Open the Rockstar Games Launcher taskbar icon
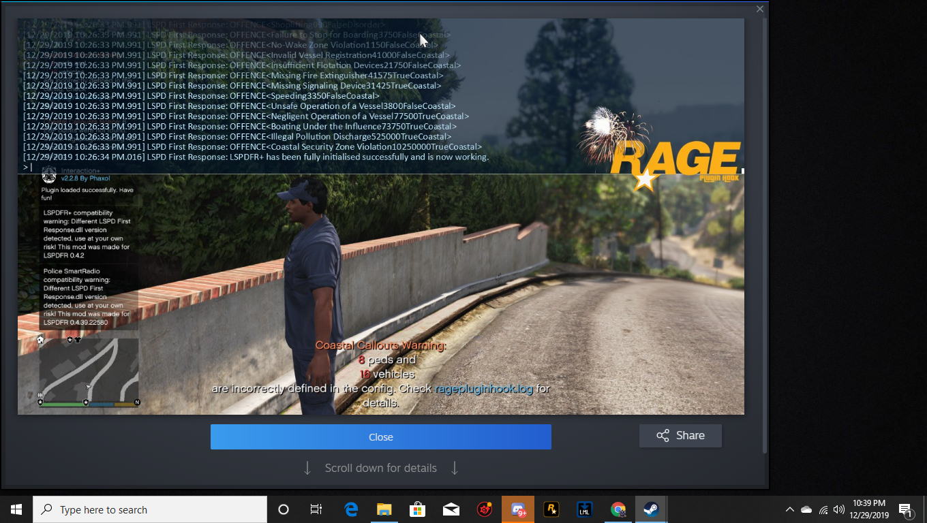Viewport: 927px width, 523px height. [x=551, y=509]
